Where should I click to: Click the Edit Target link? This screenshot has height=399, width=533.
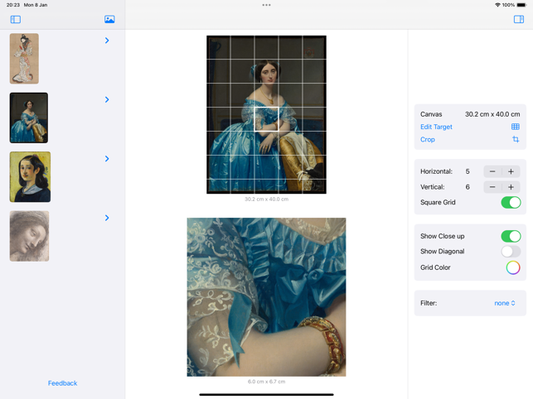point(436,127)
